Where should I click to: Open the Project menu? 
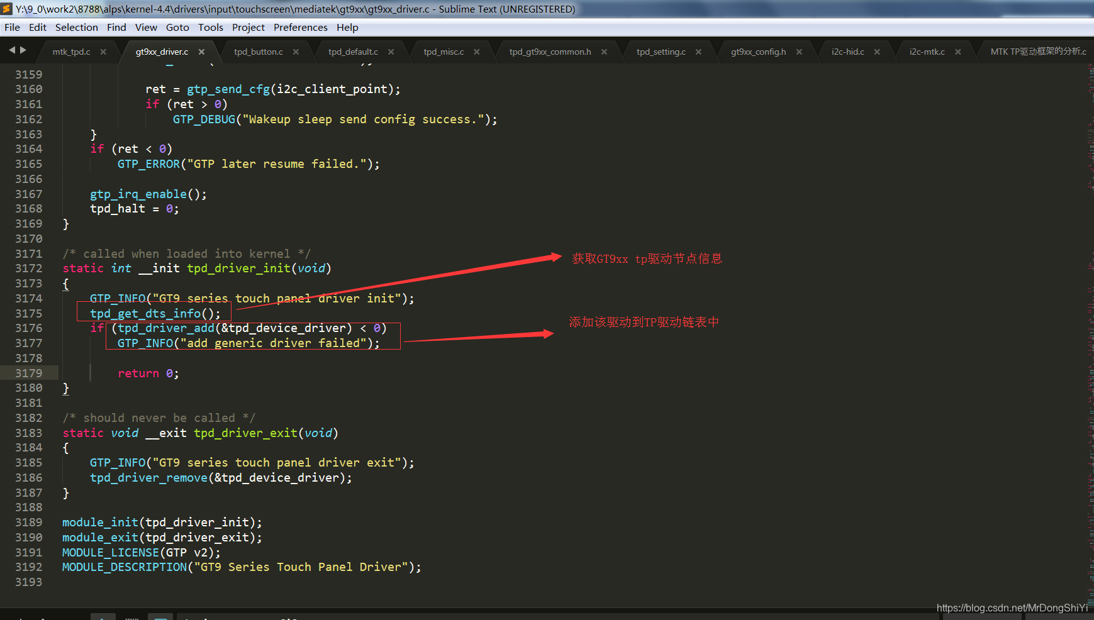coord(248,27)
